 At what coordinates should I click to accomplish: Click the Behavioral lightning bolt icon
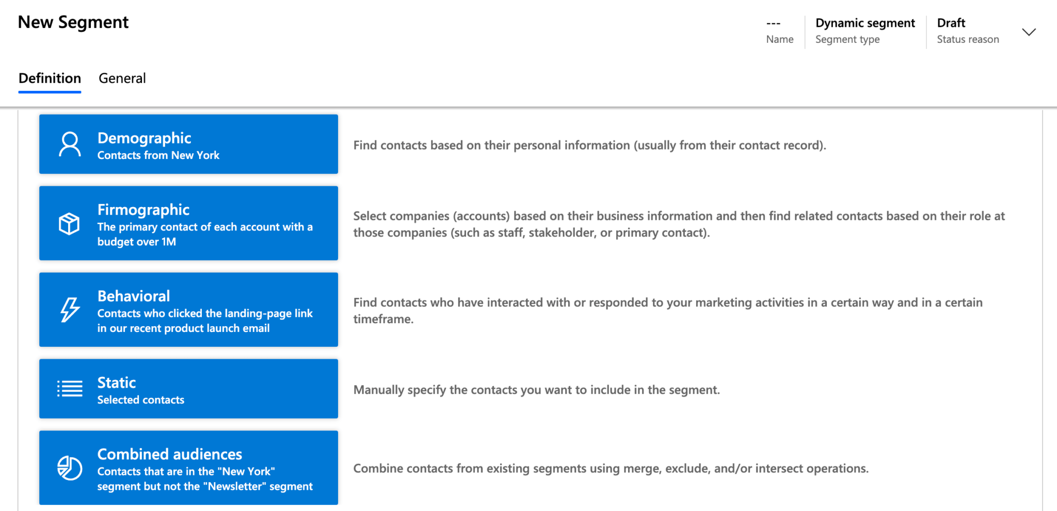click(70, 310)
